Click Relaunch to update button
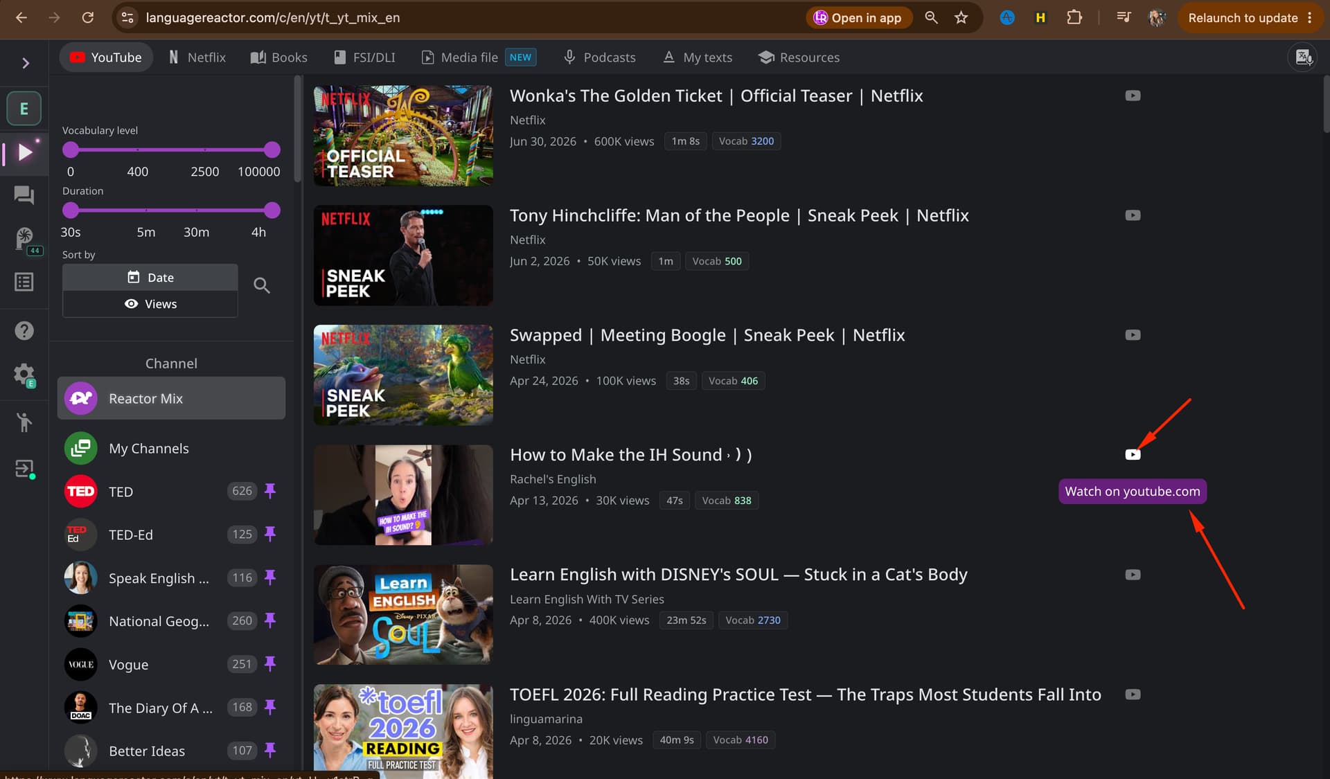1330x779 pixels. [1250, 18]
